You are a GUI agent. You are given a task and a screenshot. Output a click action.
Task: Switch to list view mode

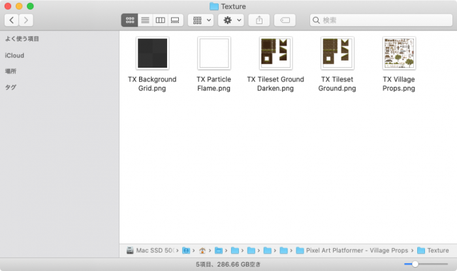pos(144,20)
